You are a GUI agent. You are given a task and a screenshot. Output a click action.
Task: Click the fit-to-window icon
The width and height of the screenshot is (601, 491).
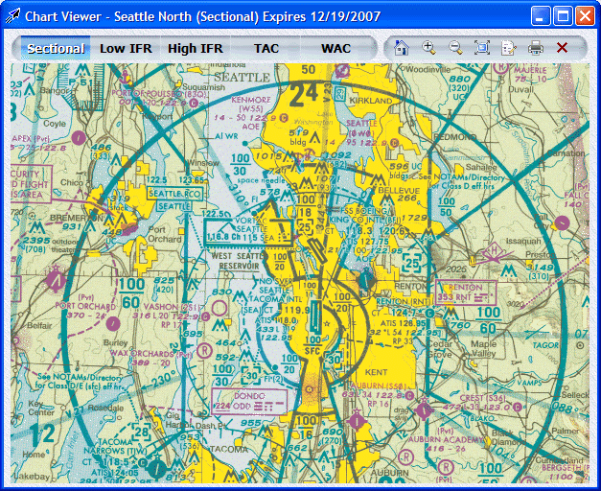click(x=482, y=48)
